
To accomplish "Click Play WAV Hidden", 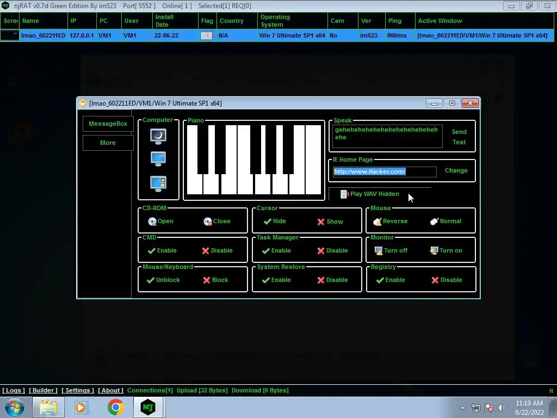I will (x=370, y=194).
